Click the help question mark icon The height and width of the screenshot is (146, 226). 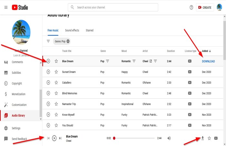[x=191, y=7]
